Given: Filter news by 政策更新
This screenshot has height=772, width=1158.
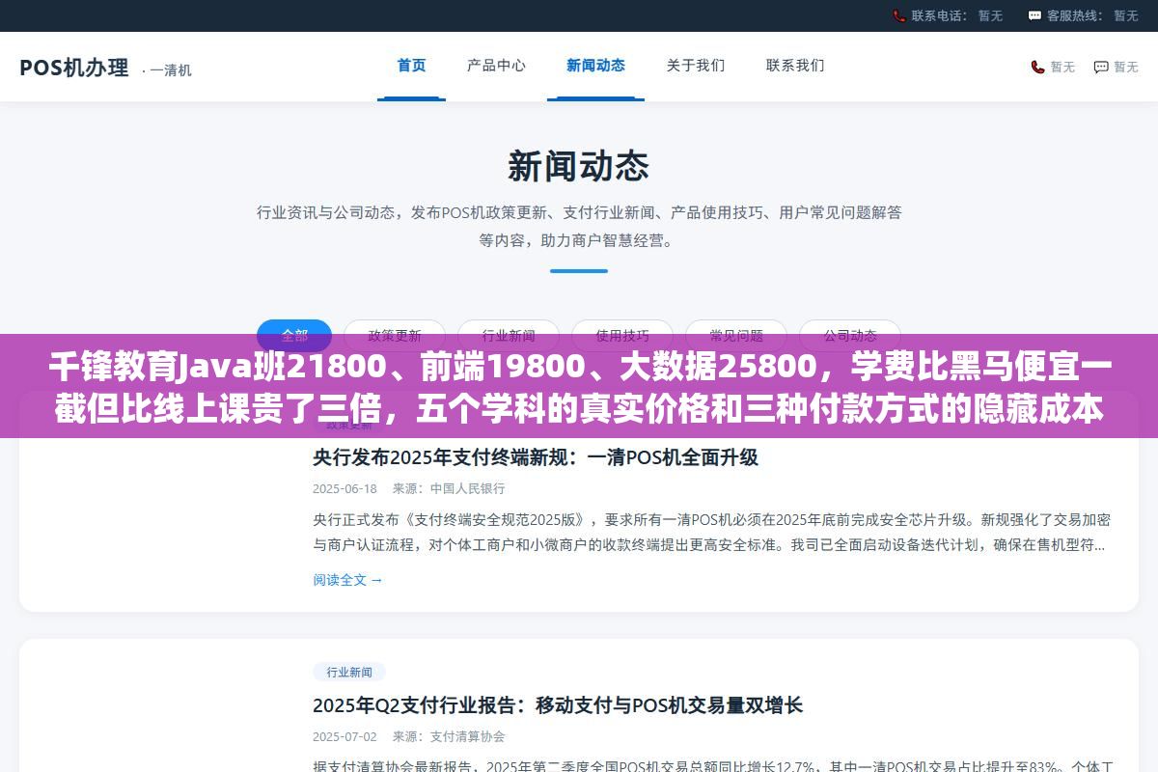Looking at the screenshot, I should 395,336.
